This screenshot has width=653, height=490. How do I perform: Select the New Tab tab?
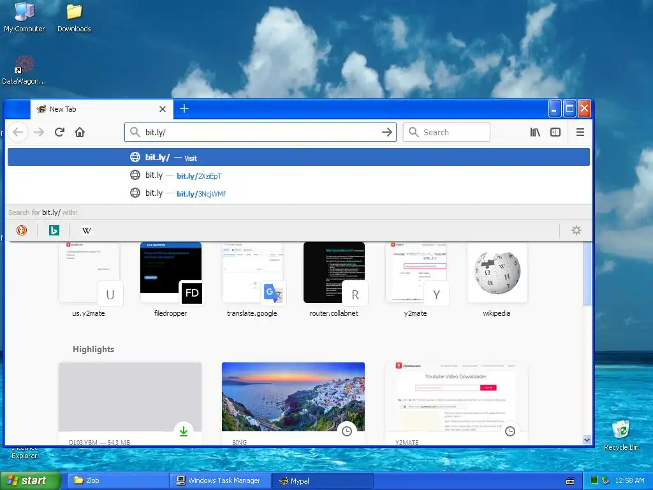[x=101, y=109]
